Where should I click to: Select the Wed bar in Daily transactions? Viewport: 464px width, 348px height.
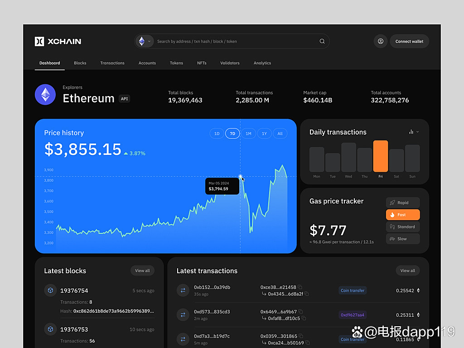348,157
